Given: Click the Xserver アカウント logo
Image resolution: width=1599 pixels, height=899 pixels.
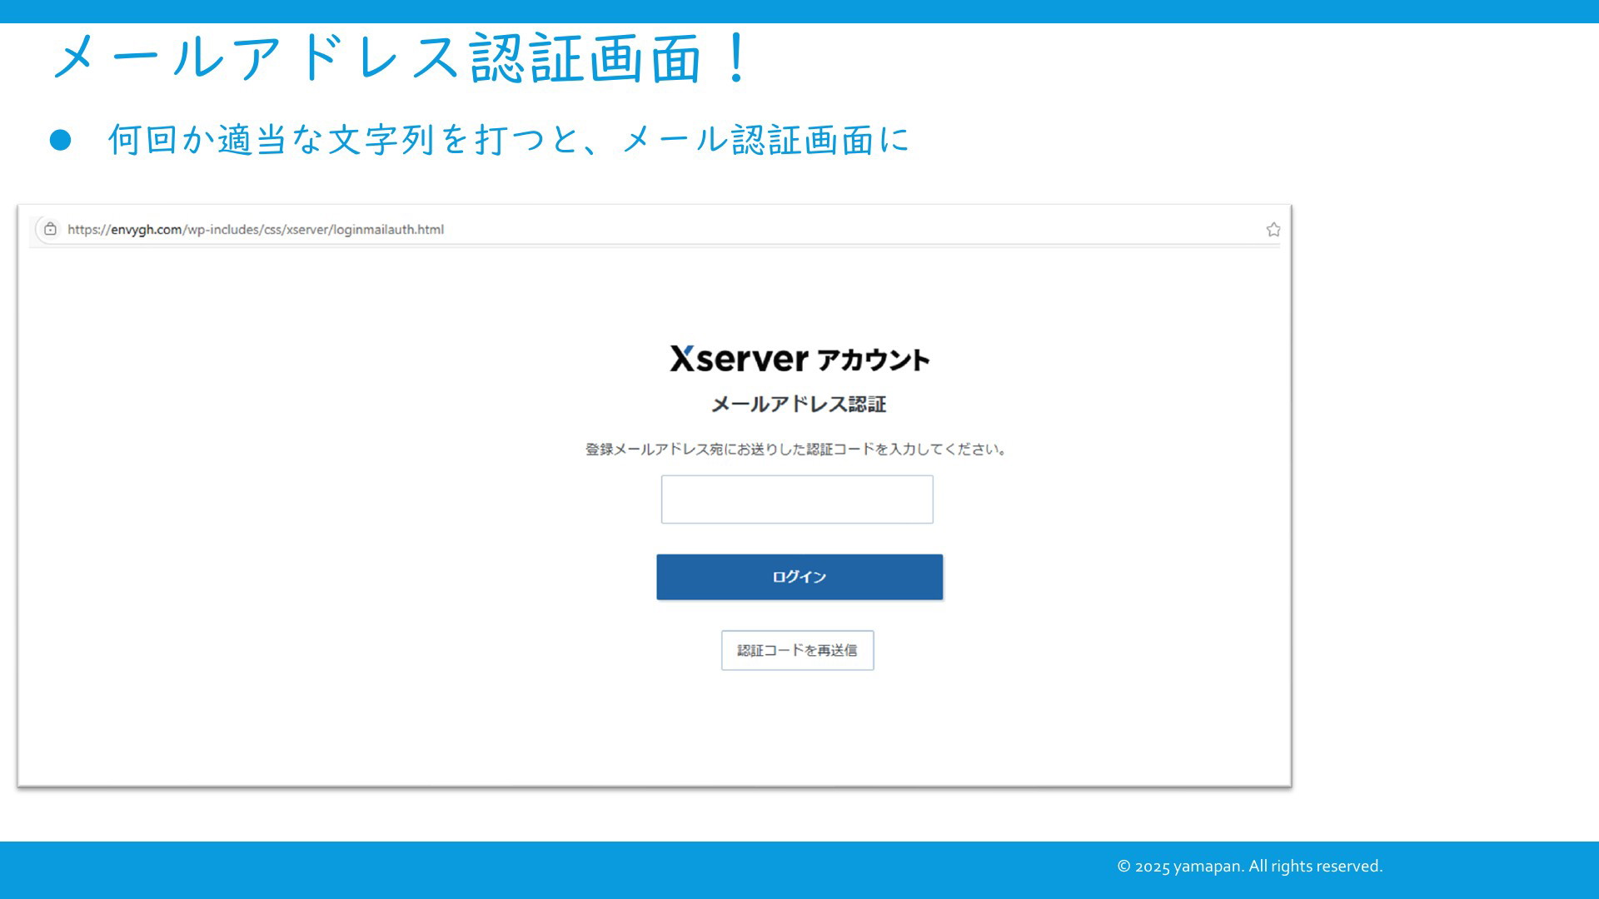Looking at the screenshot, I should (x=799, y=359).
